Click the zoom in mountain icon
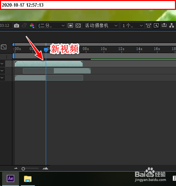 [x=45, y=168]
